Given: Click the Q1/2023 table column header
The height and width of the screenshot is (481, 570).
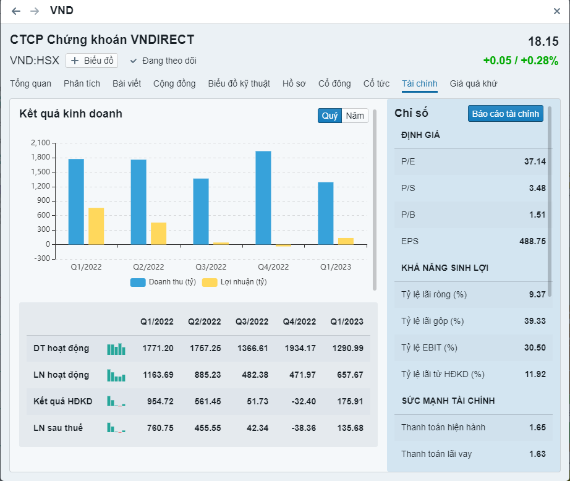Looking at the screenshot, I should [347, 321].
